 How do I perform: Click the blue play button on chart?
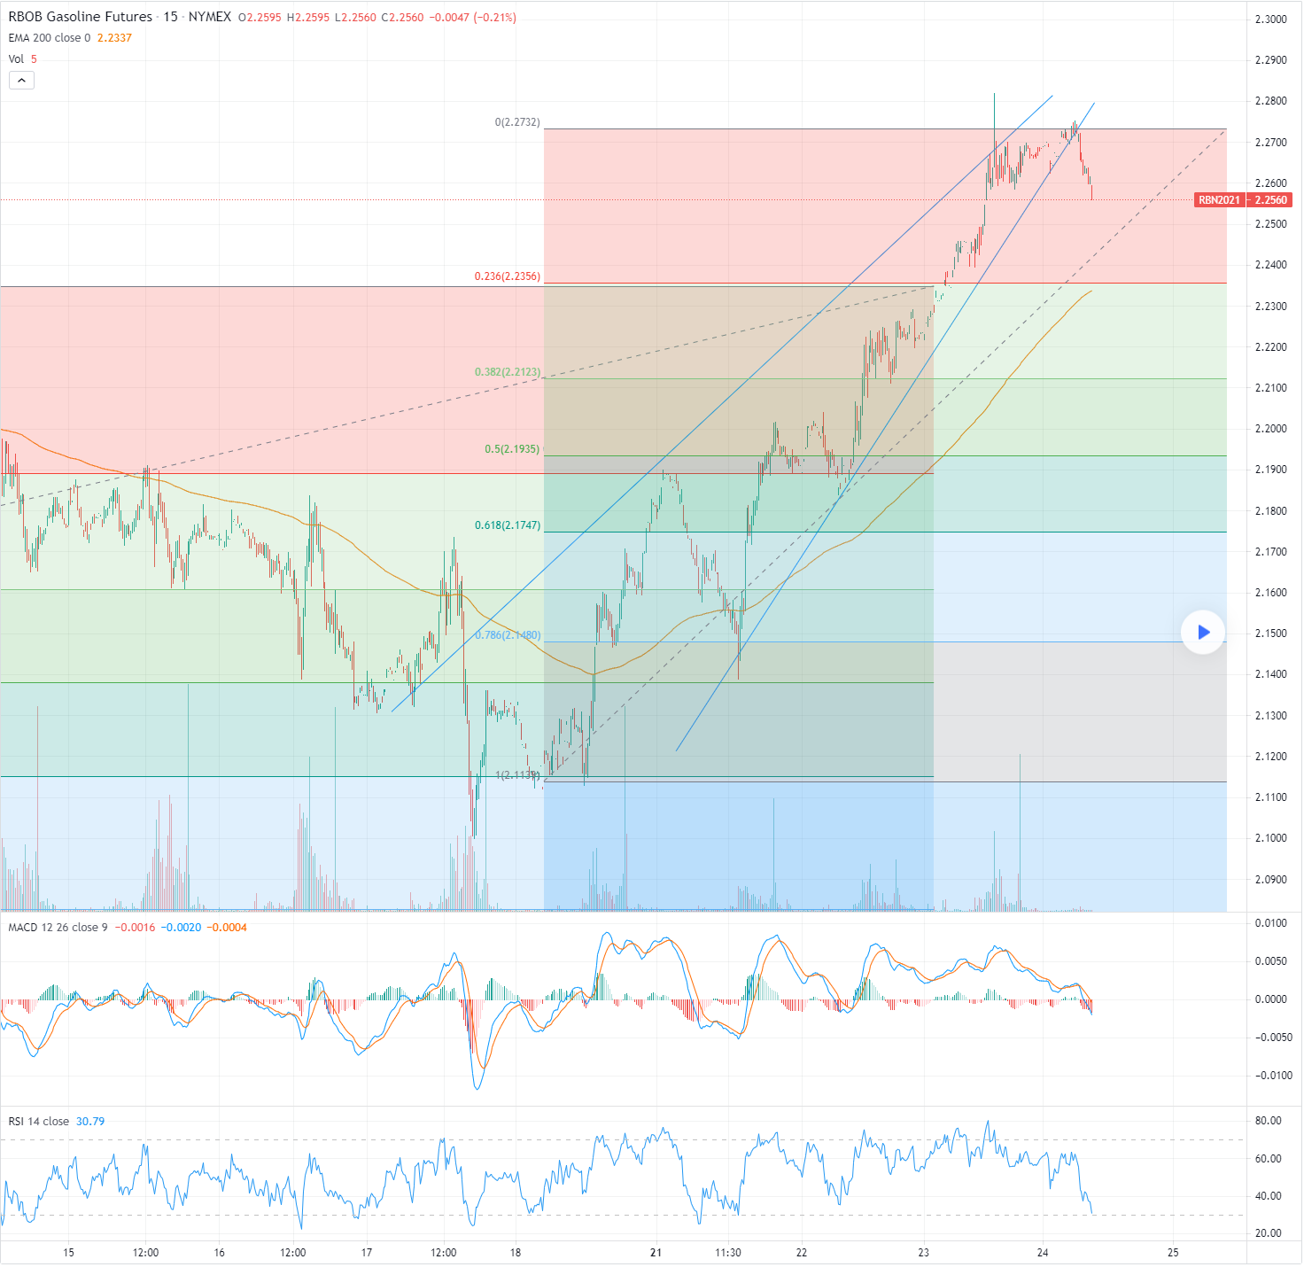point(1202,632)
